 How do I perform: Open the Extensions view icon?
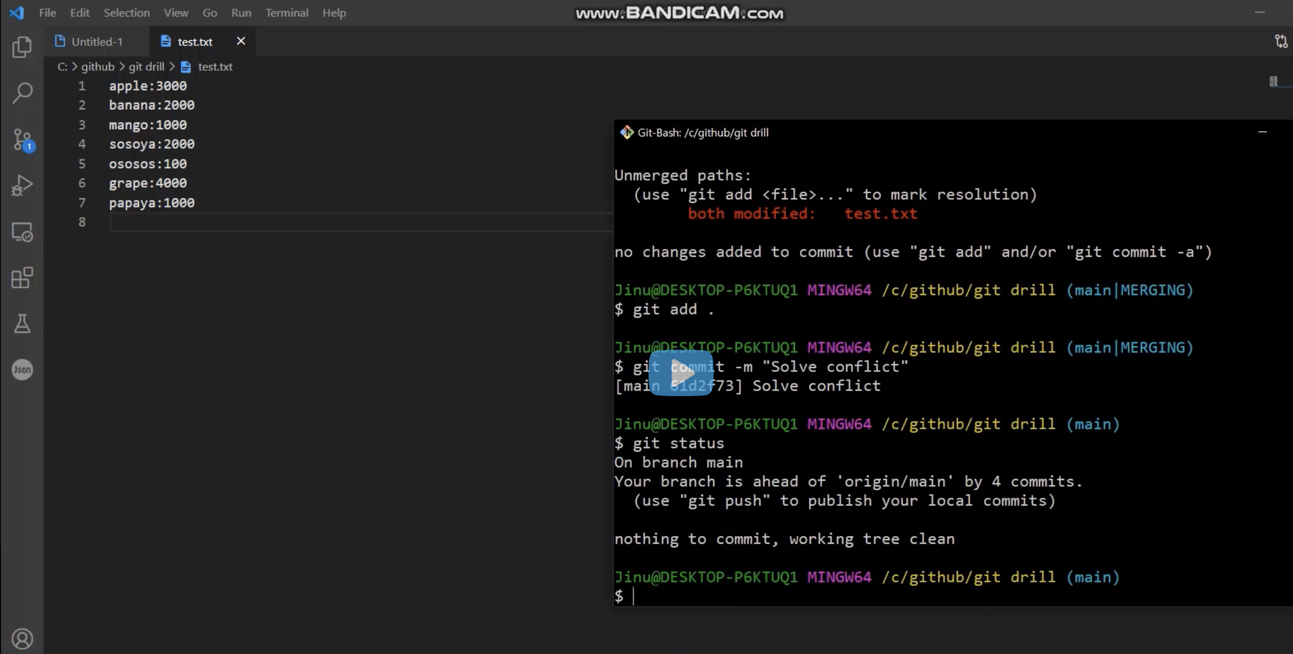pos(22,278)
